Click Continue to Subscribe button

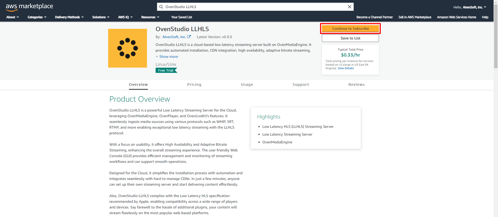(350, 29)
